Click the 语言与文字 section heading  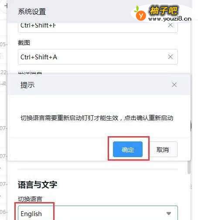point(38,185)
